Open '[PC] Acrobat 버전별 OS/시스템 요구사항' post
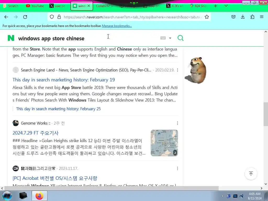The image size is (268, 201). click(x=55, y=178)
